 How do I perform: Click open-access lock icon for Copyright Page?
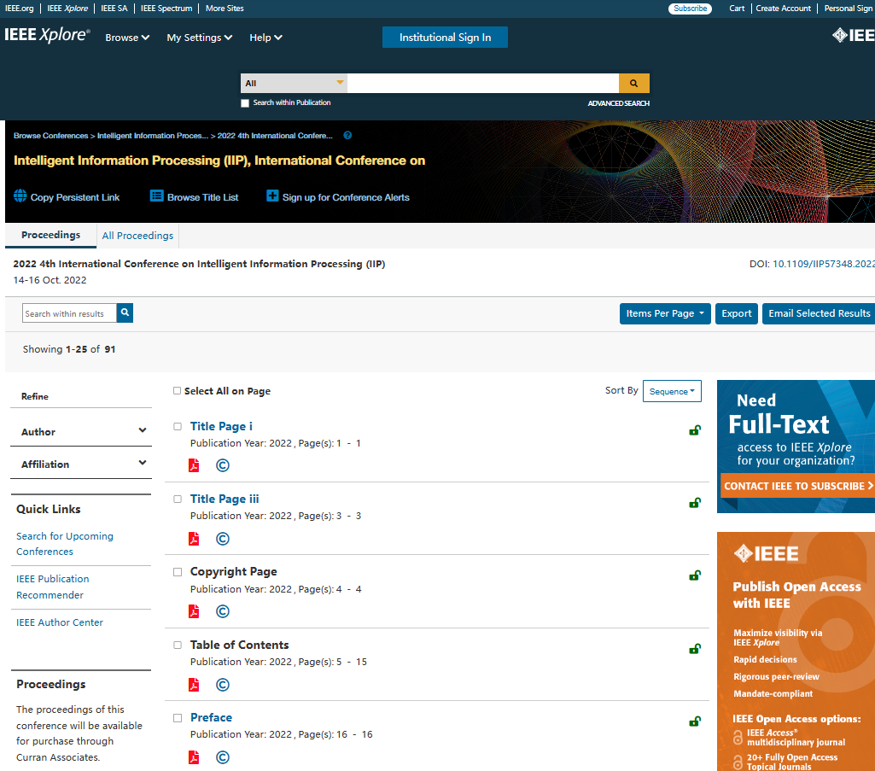[695, 575]
